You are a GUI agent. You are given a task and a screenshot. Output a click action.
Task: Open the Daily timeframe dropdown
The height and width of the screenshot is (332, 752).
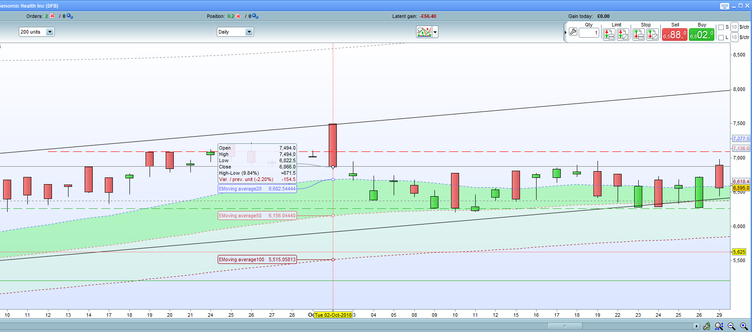pos(235,32)
